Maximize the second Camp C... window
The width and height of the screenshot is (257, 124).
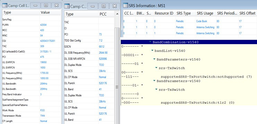click(104, 6)
